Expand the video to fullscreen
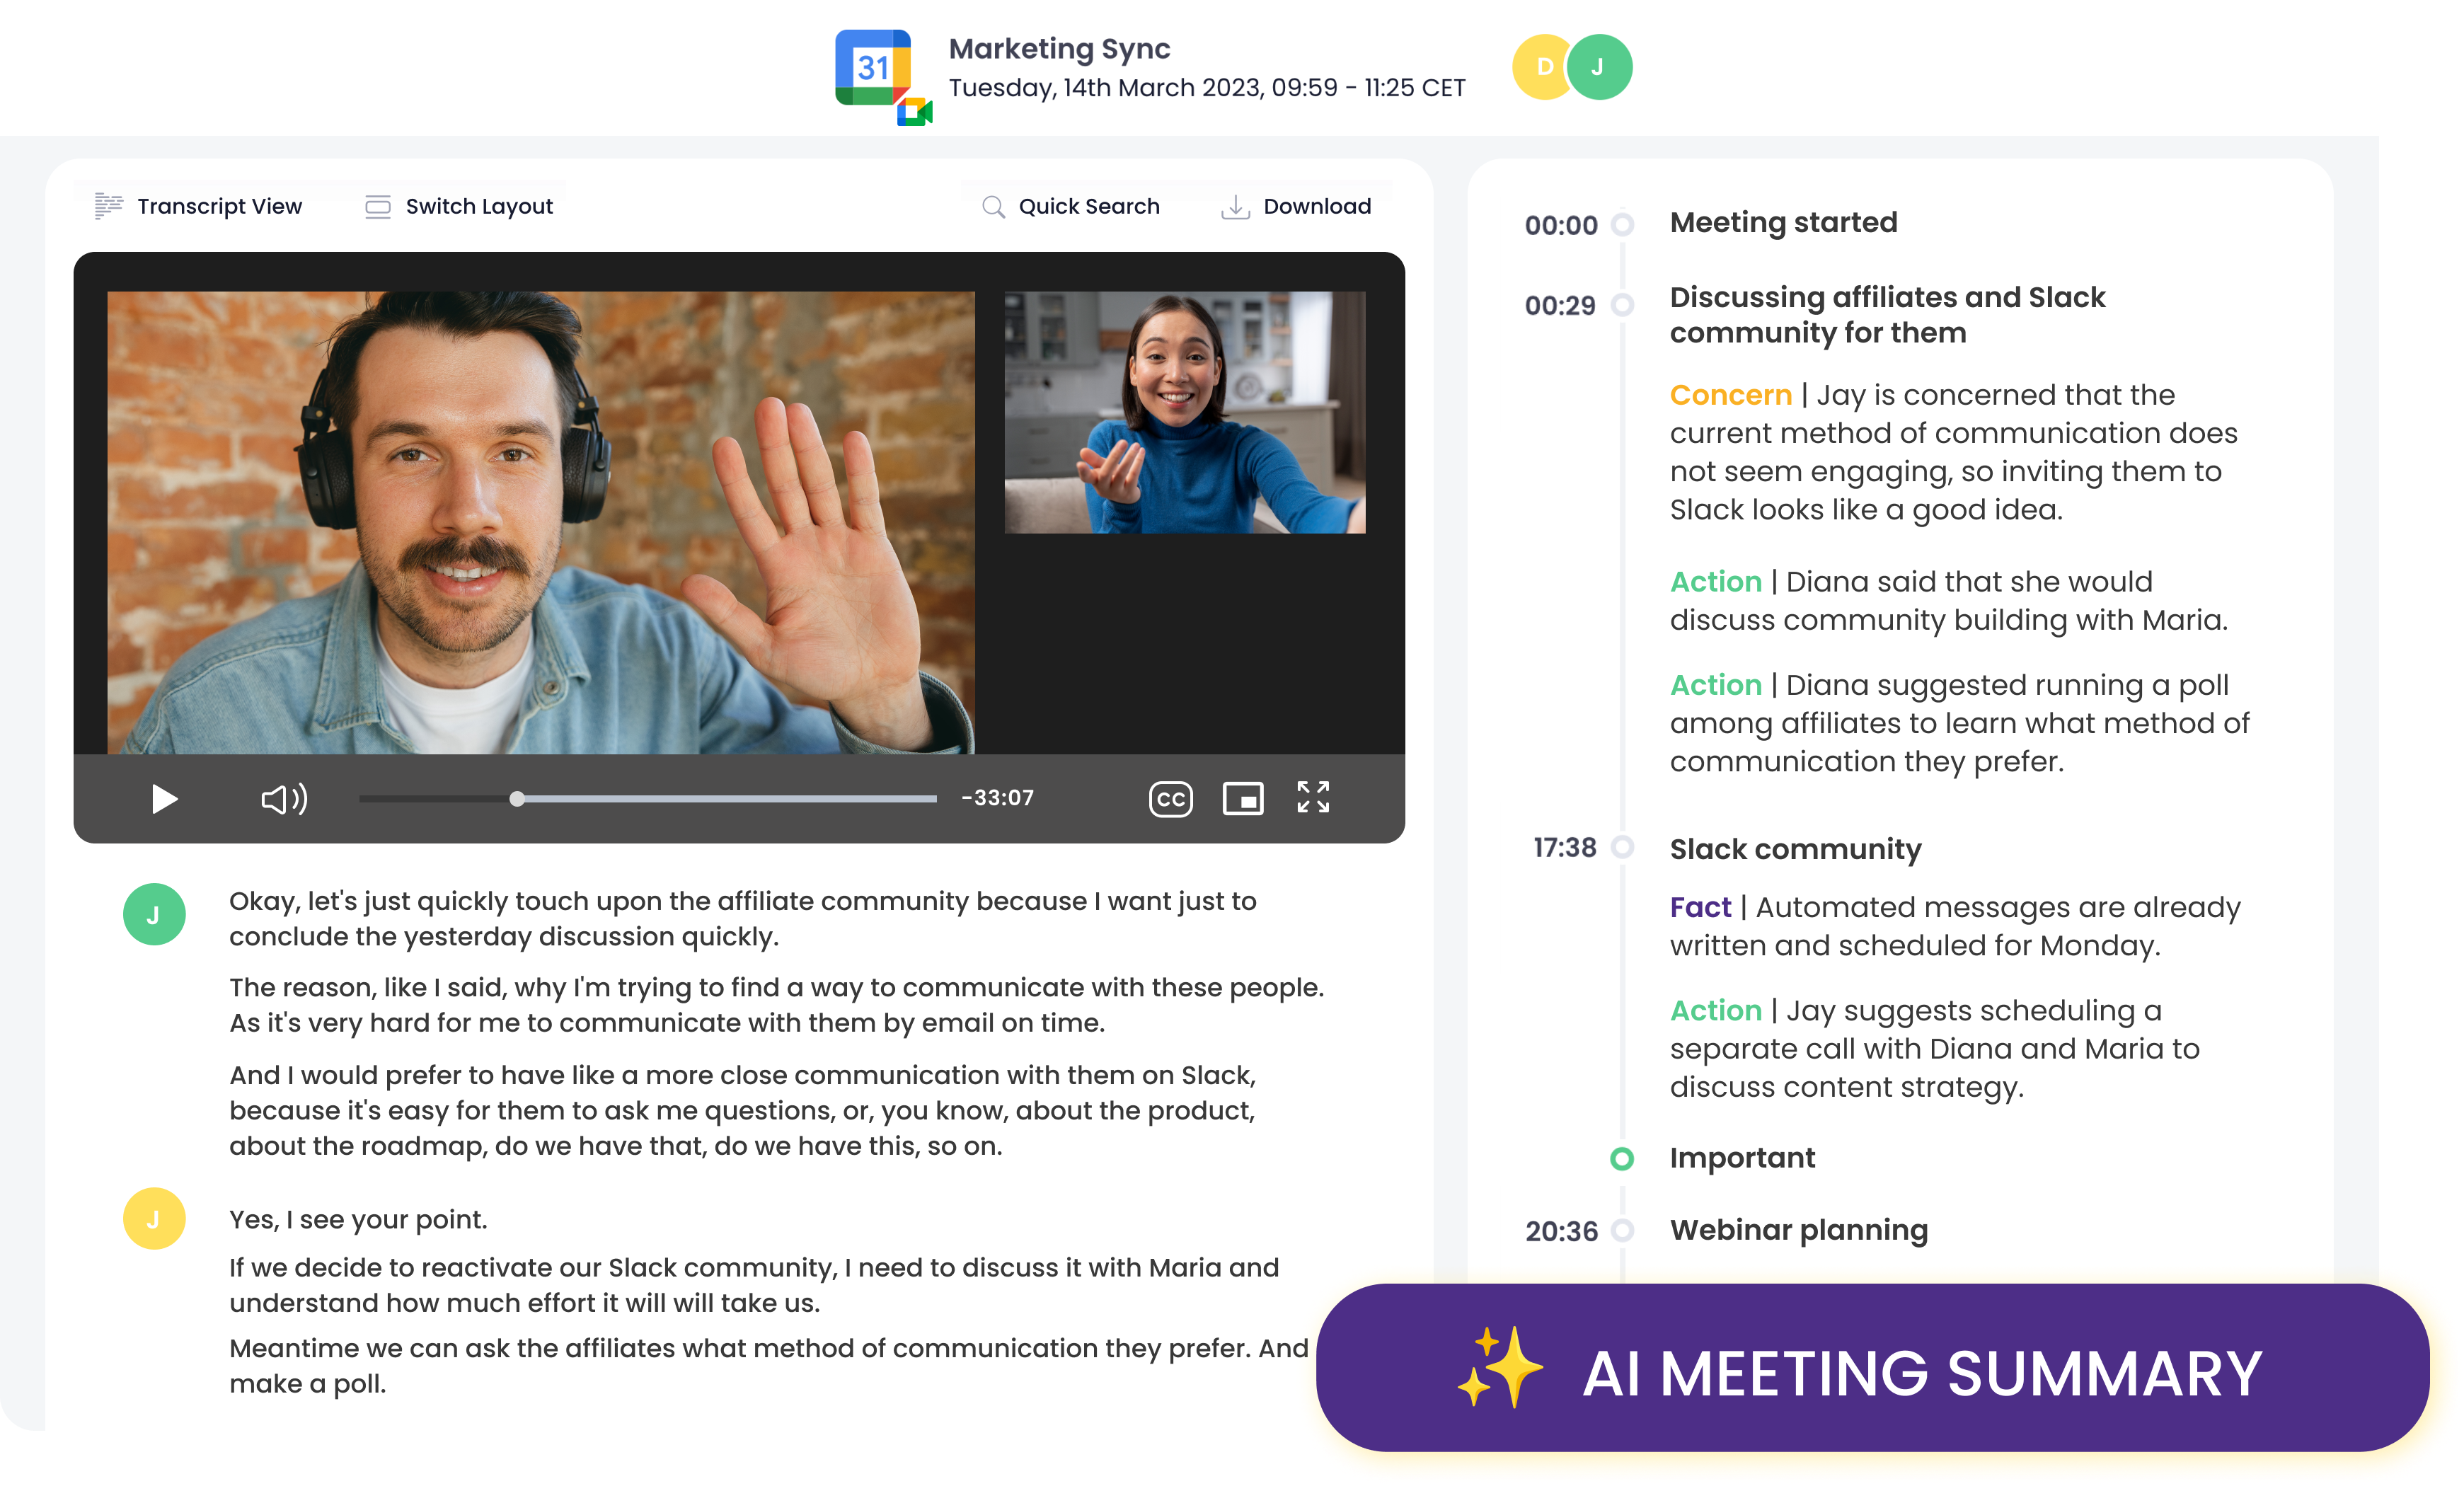Screen dimensions: 2464x1486 click(1314, 797)
